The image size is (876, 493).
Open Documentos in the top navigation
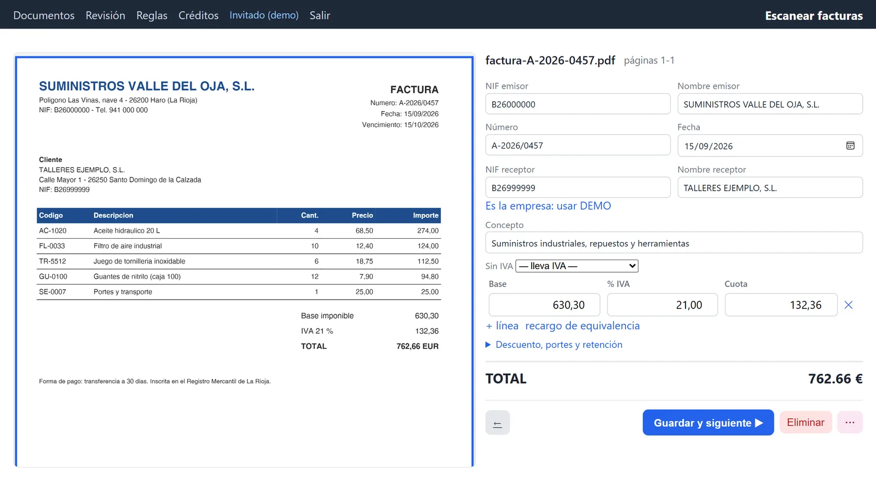click(x=44, y=15)
